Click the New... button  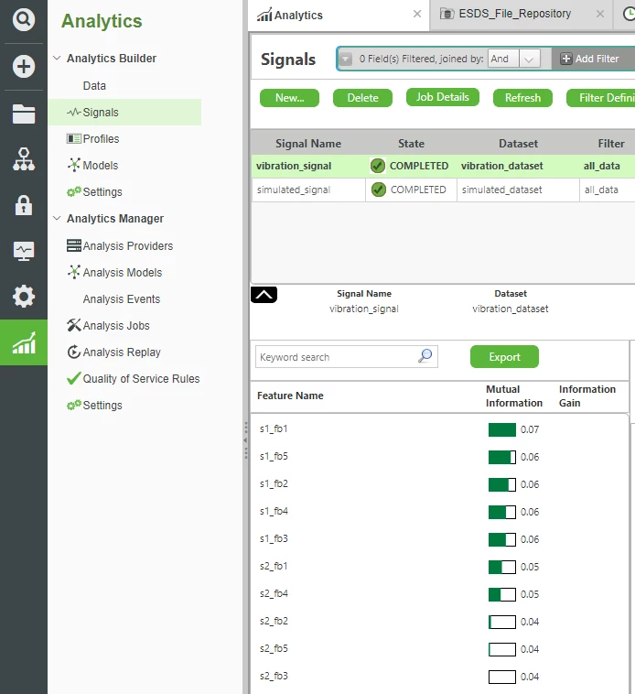tap(290, 98)
